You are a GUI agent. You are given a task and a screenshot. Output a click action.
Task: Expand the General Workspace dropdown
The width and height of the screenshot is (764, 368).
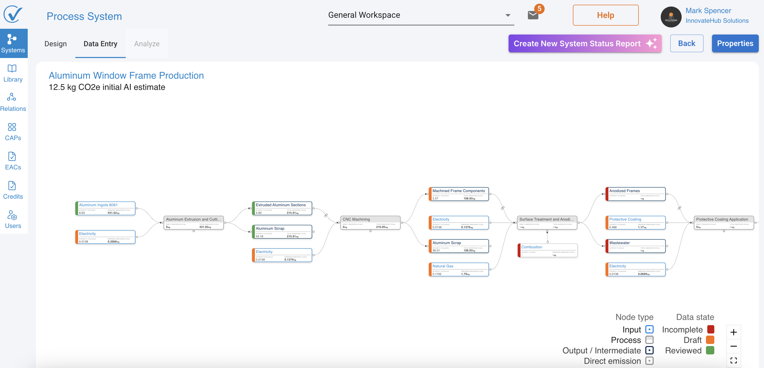click(x=508, y=15)
